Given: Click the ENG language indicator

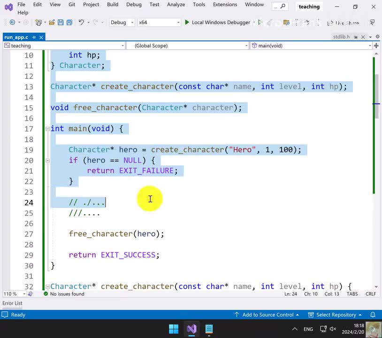Looking at the screenshot, I should (x=308, y=329).
